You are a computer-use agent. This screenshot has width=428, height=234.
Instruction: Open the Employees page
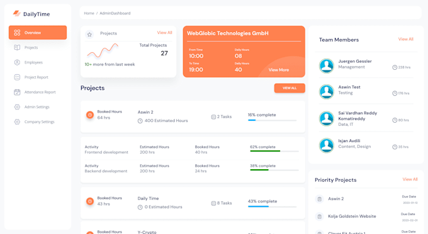tap(33, 62)
